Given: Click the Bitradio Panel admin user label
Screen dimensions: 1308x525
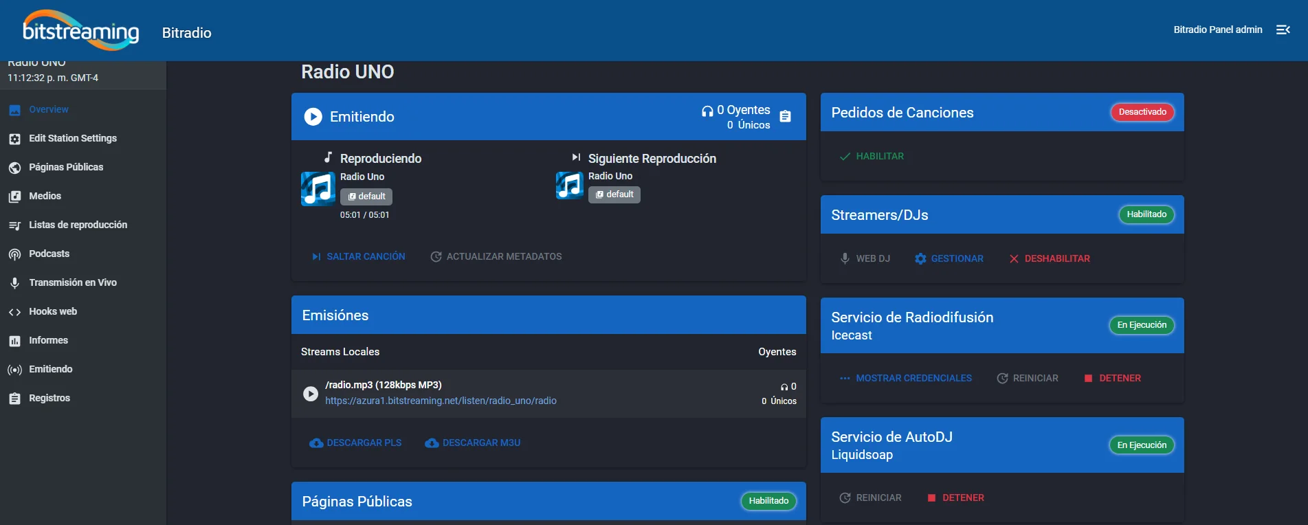Looking at the screenshot, I should (x=1217, y=30).
